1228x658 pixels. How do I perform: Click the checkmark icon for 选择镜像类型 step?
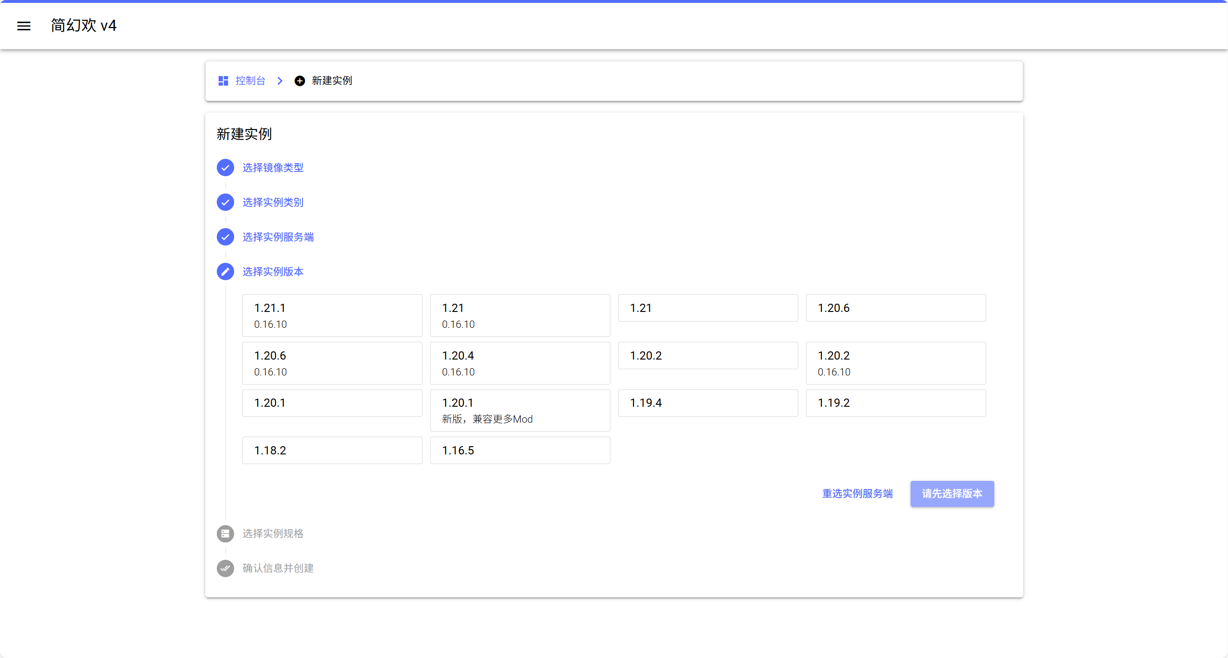coord(225,168)
